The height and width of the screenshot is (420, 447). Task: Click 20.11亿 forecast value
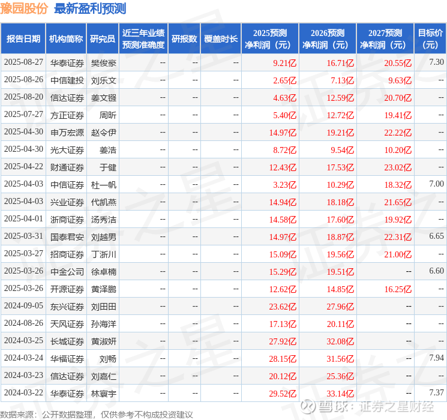coord(340,324)
